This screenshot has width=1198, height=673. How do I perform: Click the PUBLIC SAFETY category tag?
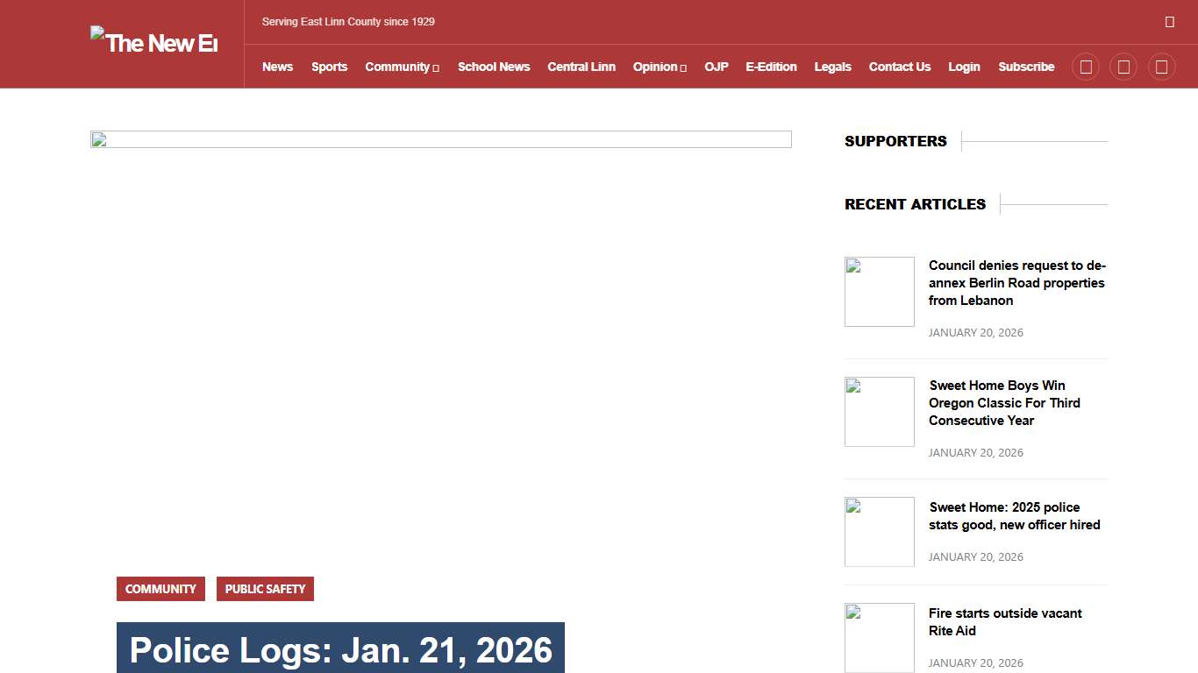[265, 589]
